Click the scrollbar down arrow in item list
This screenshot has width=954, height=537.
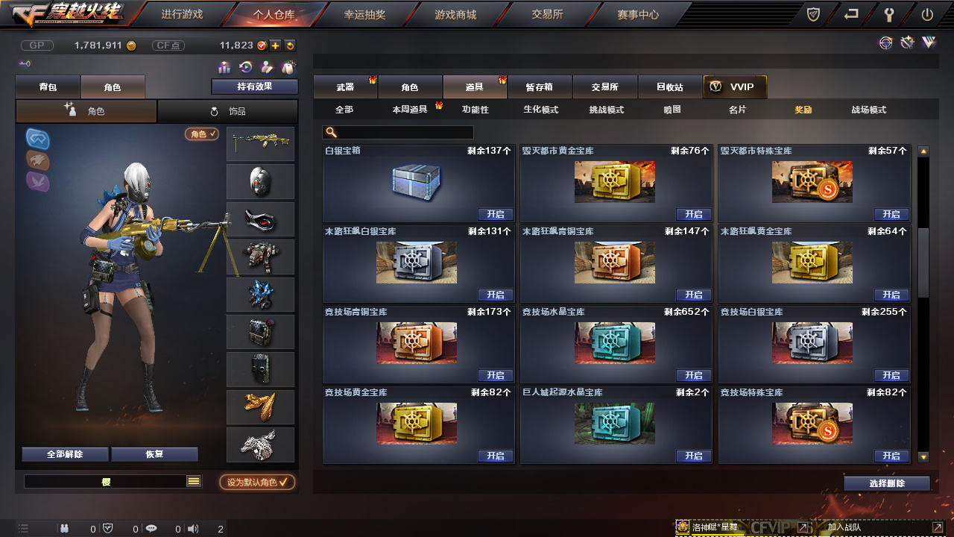[x=923, y=456]
